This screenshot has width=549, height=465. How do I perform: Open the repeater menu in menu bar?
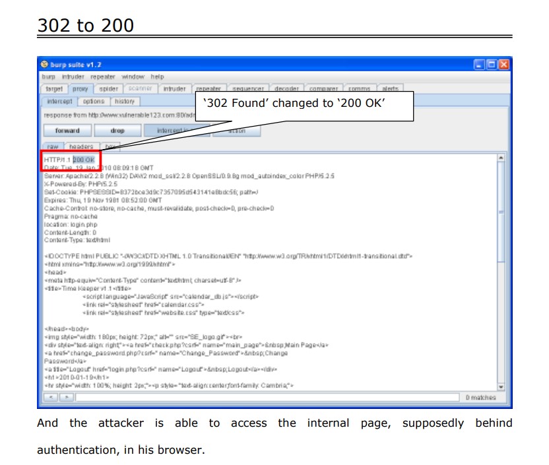102,77
